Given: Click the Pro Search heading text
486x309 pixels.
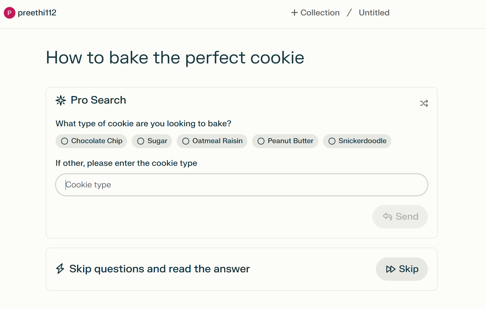Looking at the screenshot, I should pyautogui.click(x=98, y=100).
